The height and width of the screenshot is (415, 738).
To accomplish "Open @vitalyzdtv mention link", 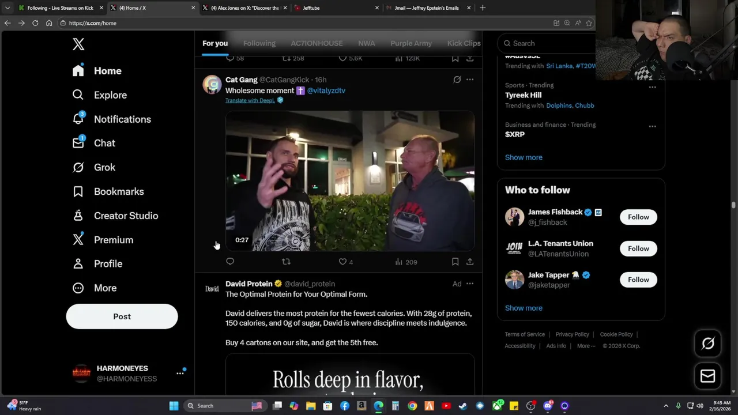I will (x=326, y=90).
